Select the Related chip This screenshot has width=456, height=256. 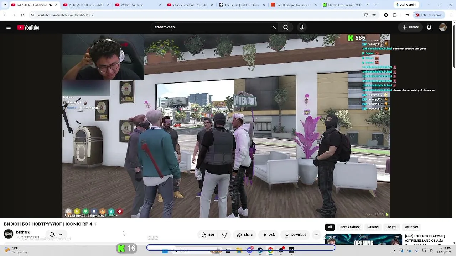373,227
